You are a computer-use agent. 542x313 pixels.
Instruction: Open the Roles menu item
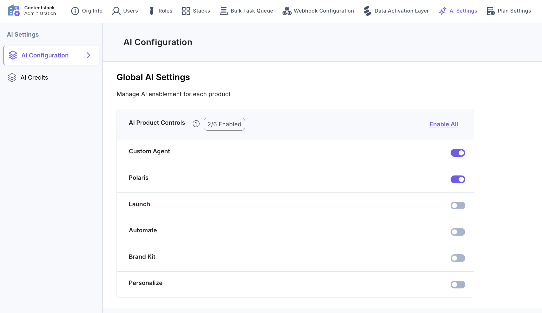point(160,11)
